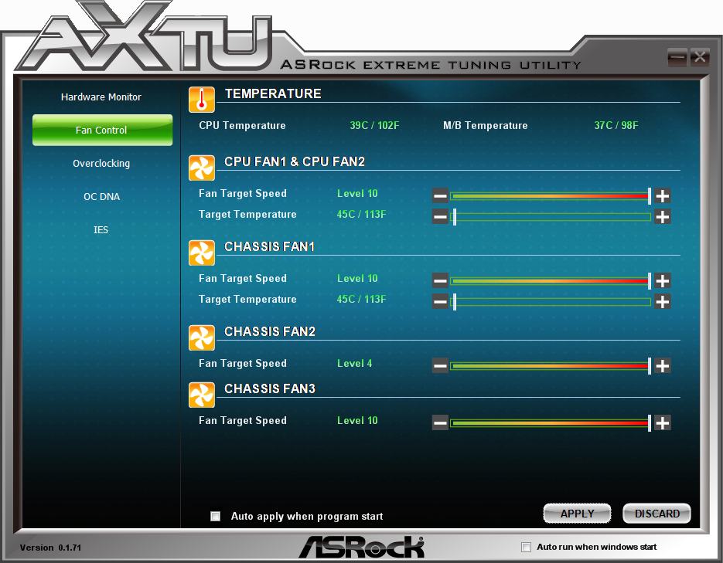Minimize the AXTU window
This screenshot has height=563, width=723.
pyautogui.click(x=677, y=58)
